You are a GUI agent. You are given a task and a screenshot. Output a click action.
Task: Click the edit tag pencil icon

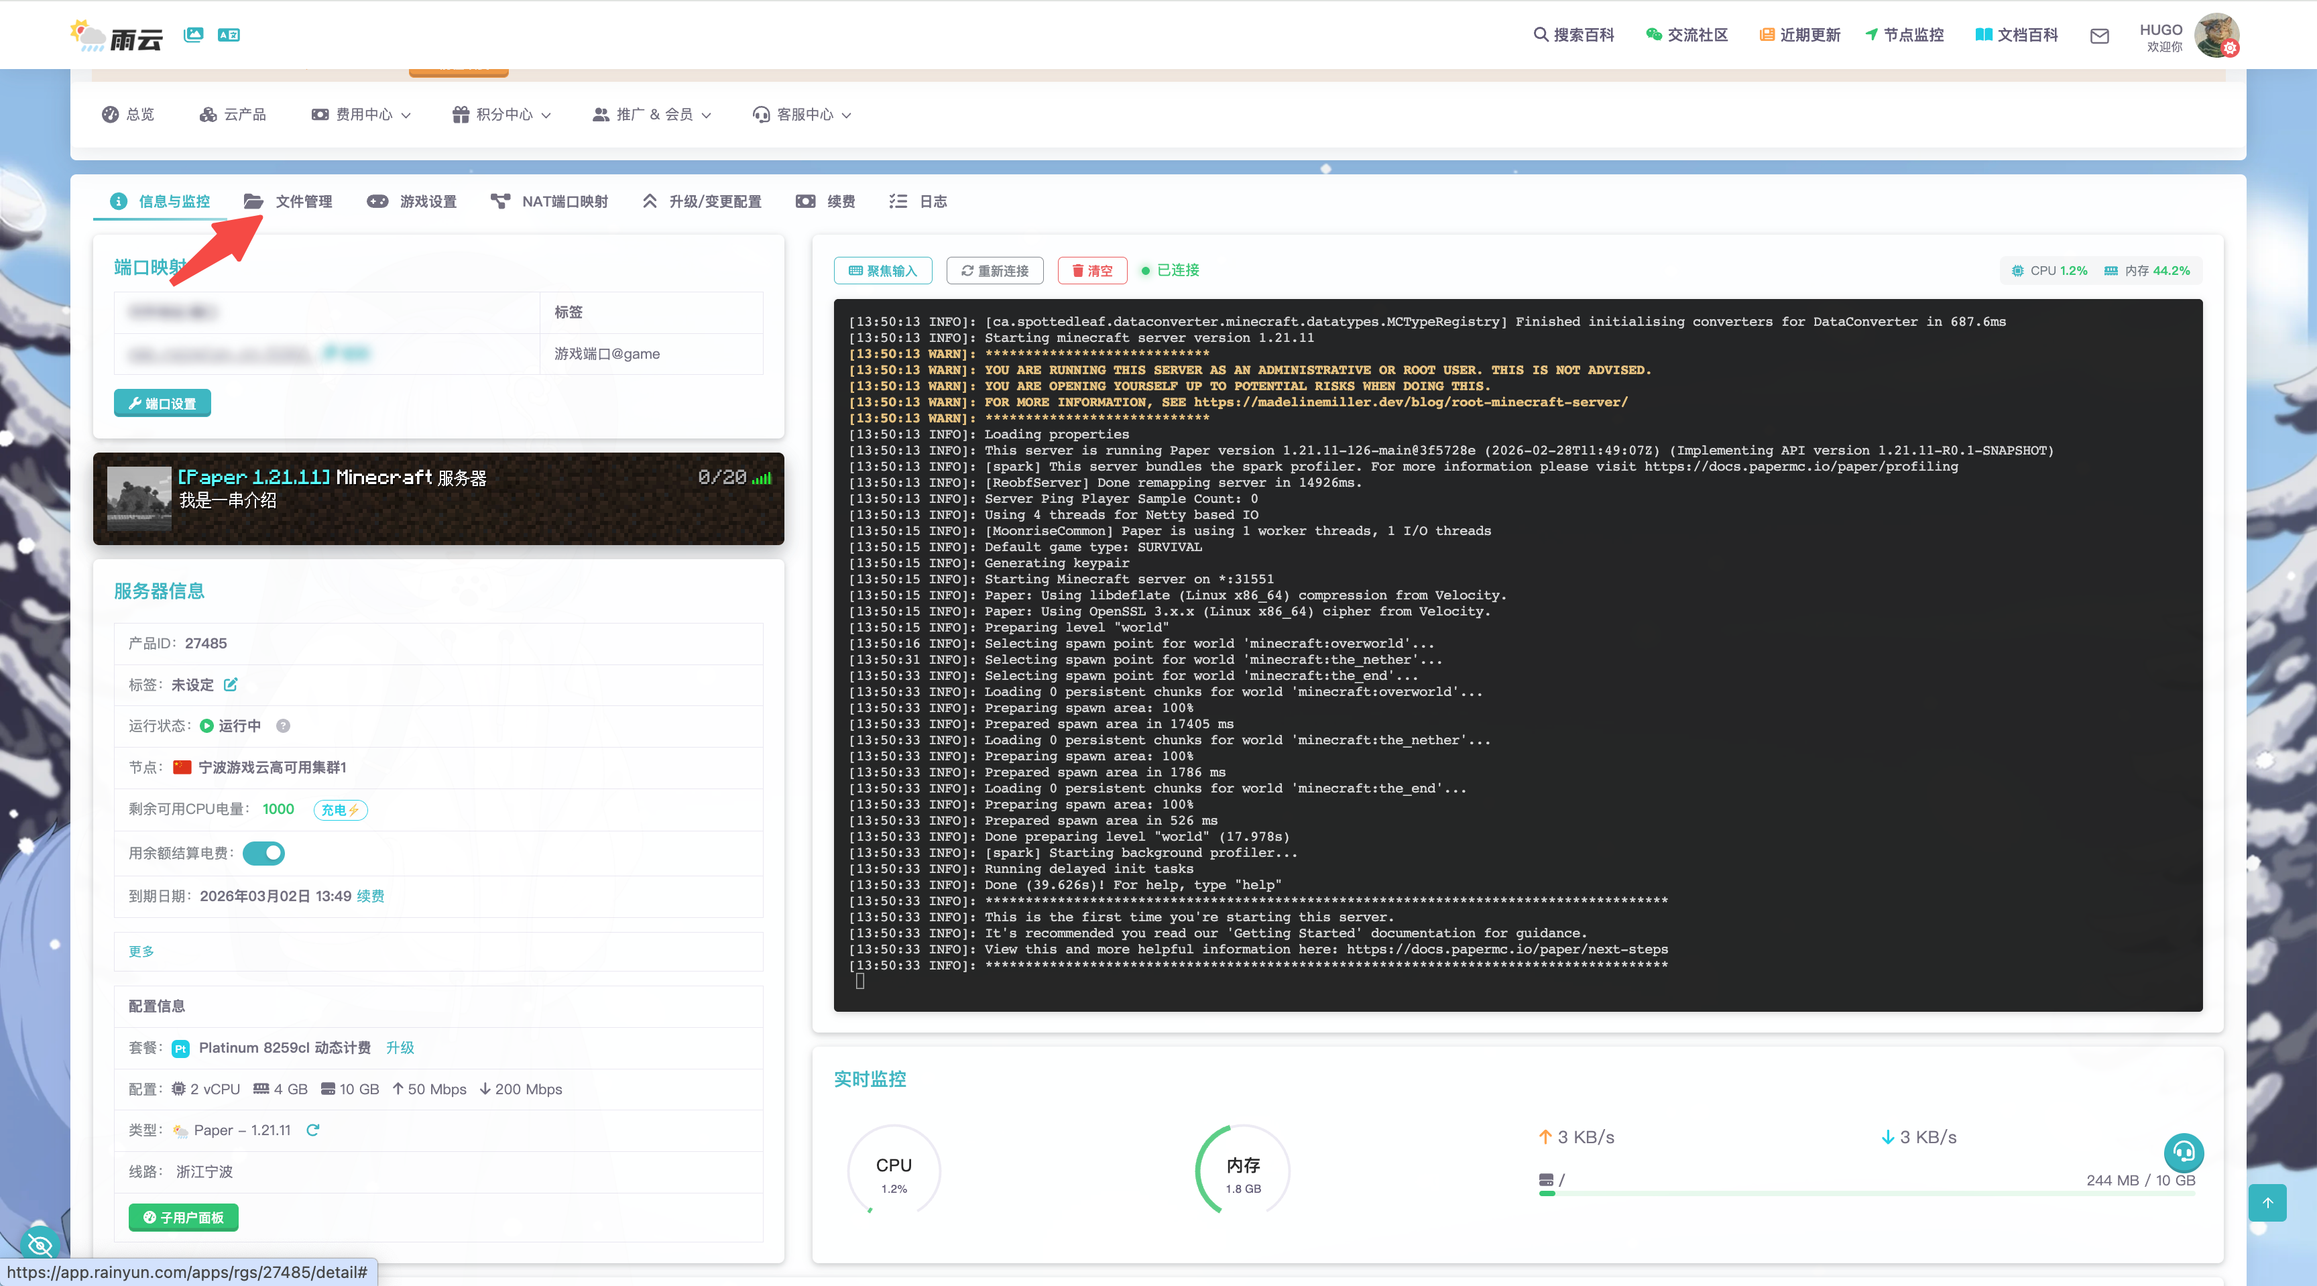click(230, 685)
